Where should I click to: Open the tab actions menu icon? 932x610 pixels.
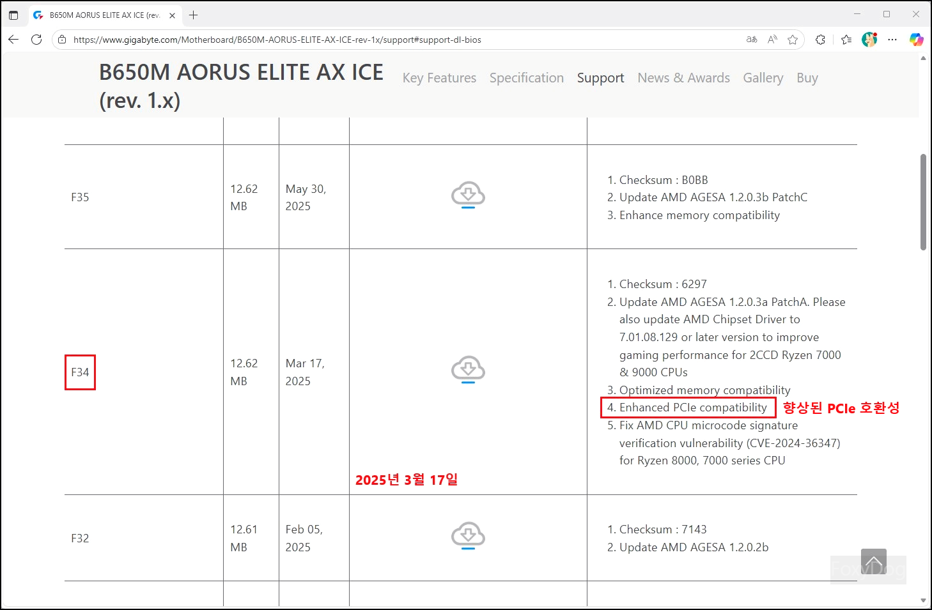coord(13,15)
